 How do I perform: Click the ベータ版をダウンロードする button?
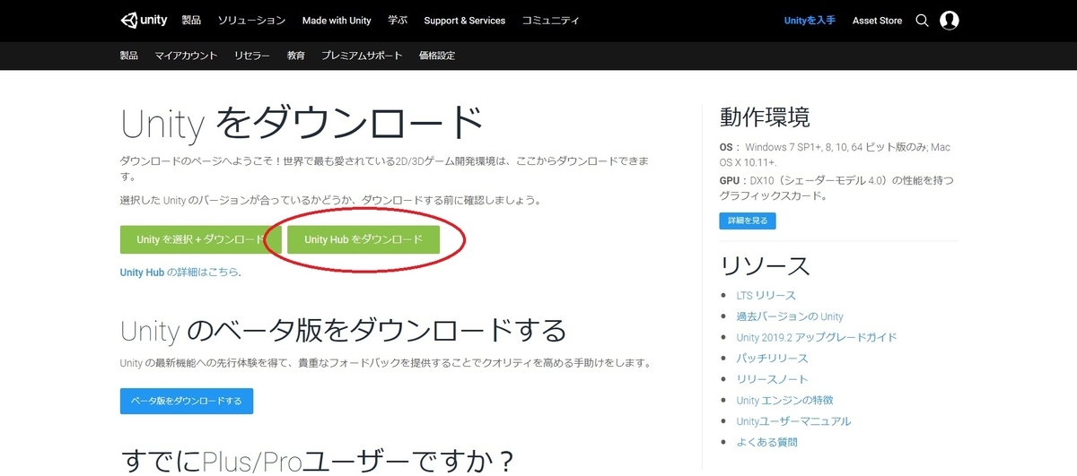tap(187, 401)
